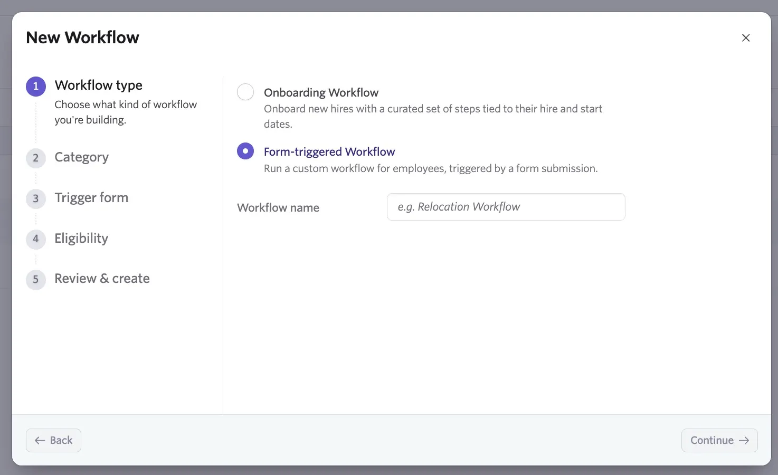Screen dimensions: 778x475
Task: Close the New Workflow dialog
Action: click(x=746, y=38)
